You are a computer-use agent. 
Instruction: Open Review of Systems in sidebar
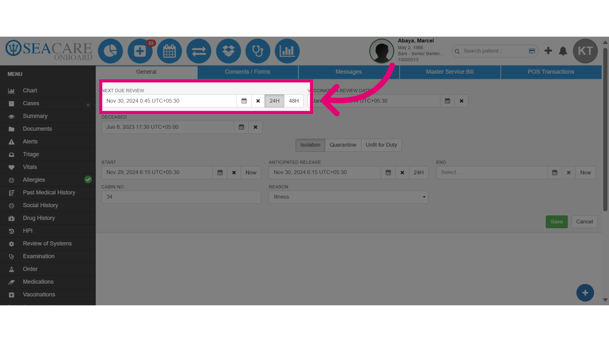(x=48, y=244)
